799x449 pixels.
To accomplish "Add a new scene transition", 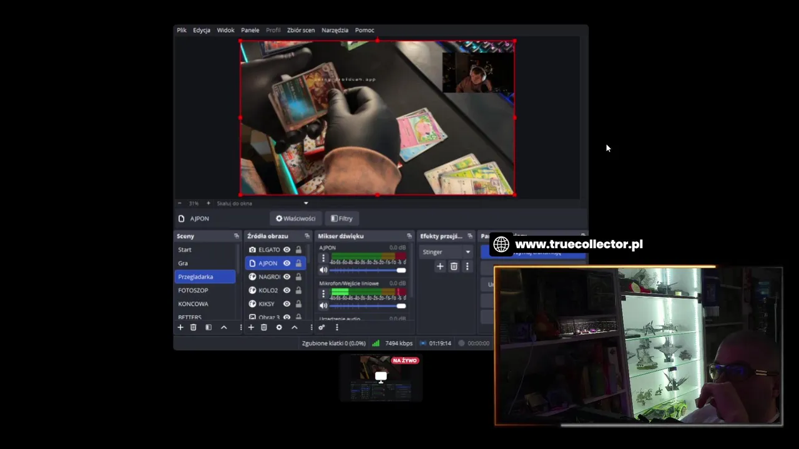I will coord(440,266).
